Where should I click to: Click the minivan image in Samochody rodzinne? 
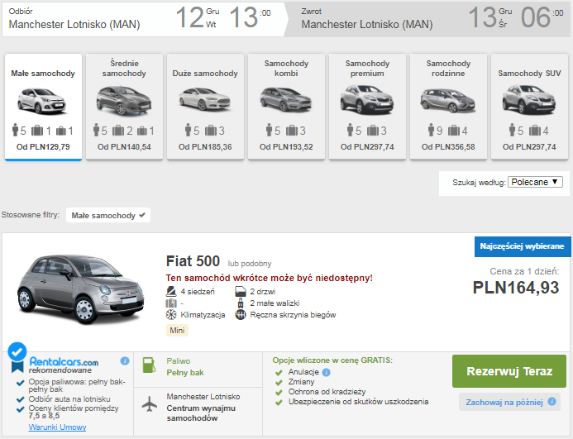click(x=448, y=101)
